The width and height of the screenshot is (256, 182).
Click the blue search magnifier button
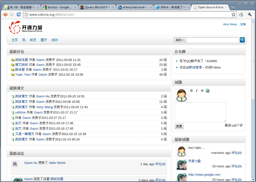[242, 40]
